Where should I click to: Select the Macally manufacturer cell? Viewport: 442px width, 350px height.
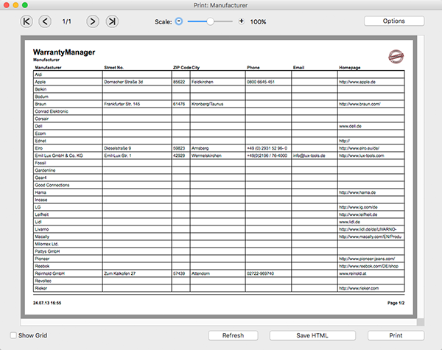68,237
